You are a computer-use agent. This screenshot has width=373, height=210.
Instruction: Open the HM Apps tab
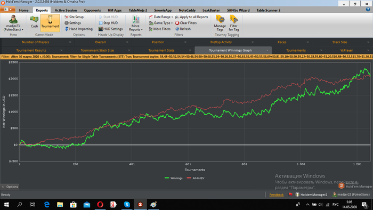pyautogui.click(x=115, y=10)
